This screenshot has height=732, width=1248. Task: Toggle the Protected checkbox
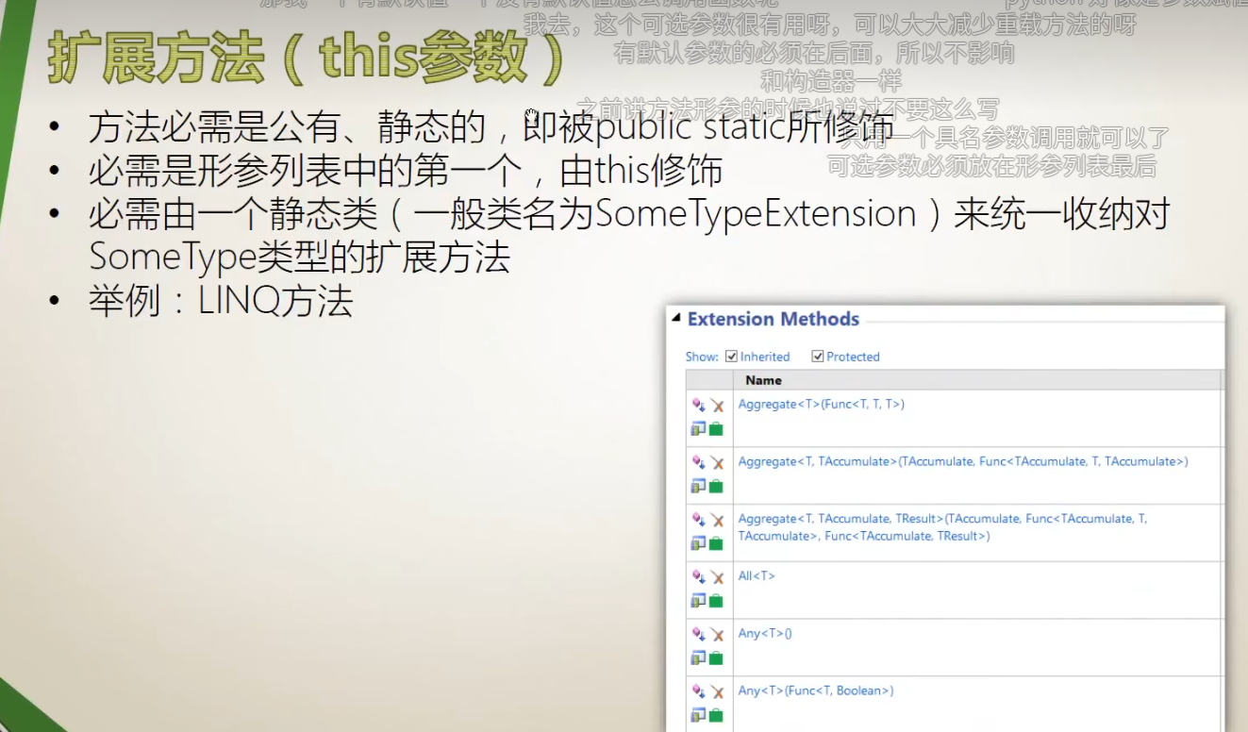818,357
